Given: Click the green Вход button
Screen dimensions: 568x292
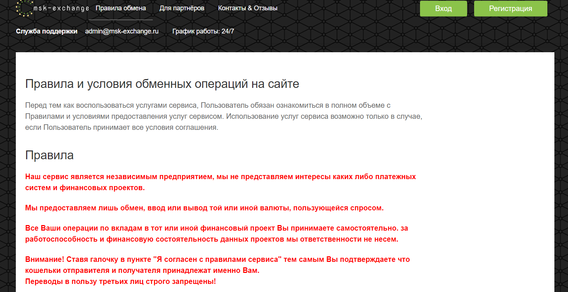Looking at the screenshot, I should tap(444, 8).
